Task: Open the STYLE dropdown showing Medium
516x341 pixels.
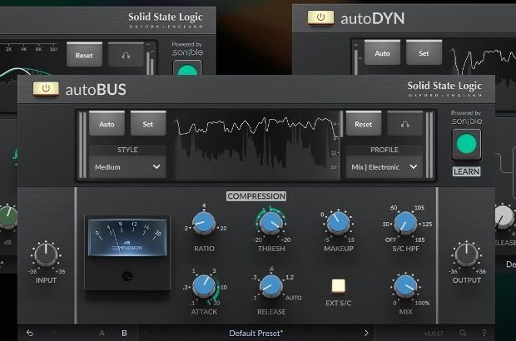Action: point(127,167)
